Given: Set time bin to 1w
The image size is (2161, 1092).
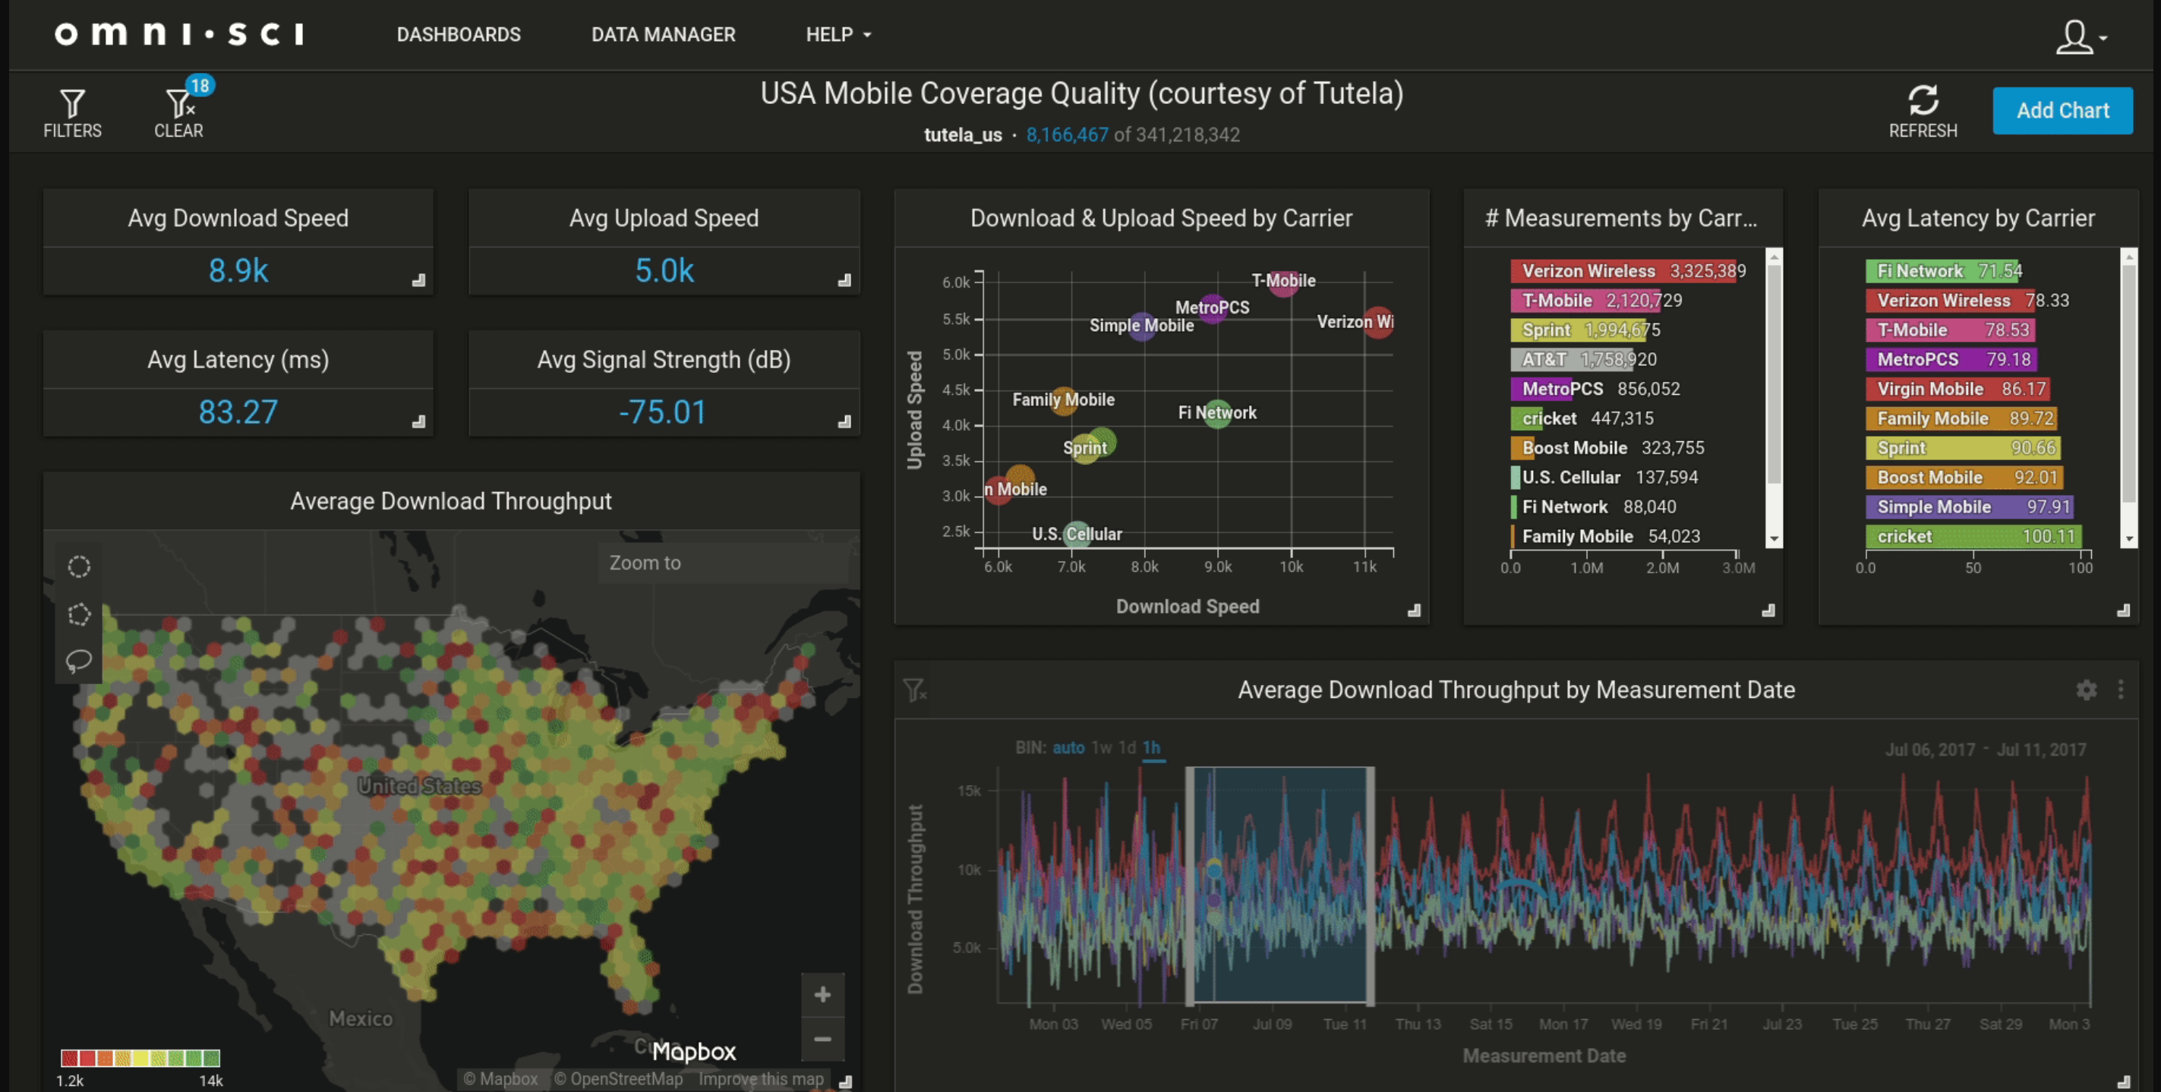Looking at the screenshot, I should (1102, 747).
